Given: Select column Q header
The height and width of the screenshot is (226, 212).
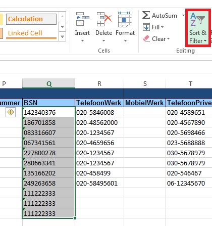Looking at the screenshot, I should pos(49,83).
